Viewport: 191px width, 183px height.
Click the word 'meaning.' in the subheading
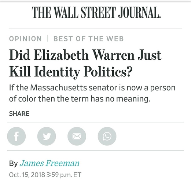[x=133, y=99]
